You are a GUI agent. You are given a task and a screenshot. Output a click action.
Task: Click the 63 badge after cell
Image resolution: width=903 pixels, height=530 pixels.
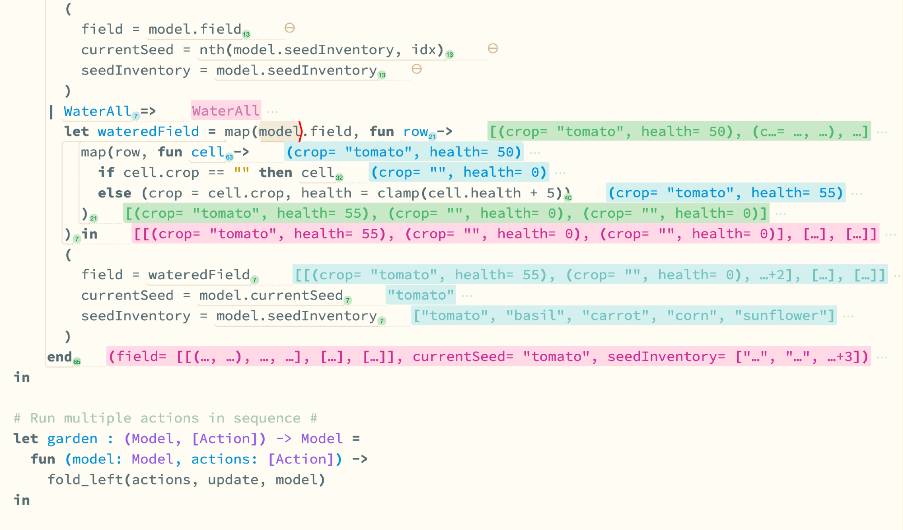pos(229,157)
